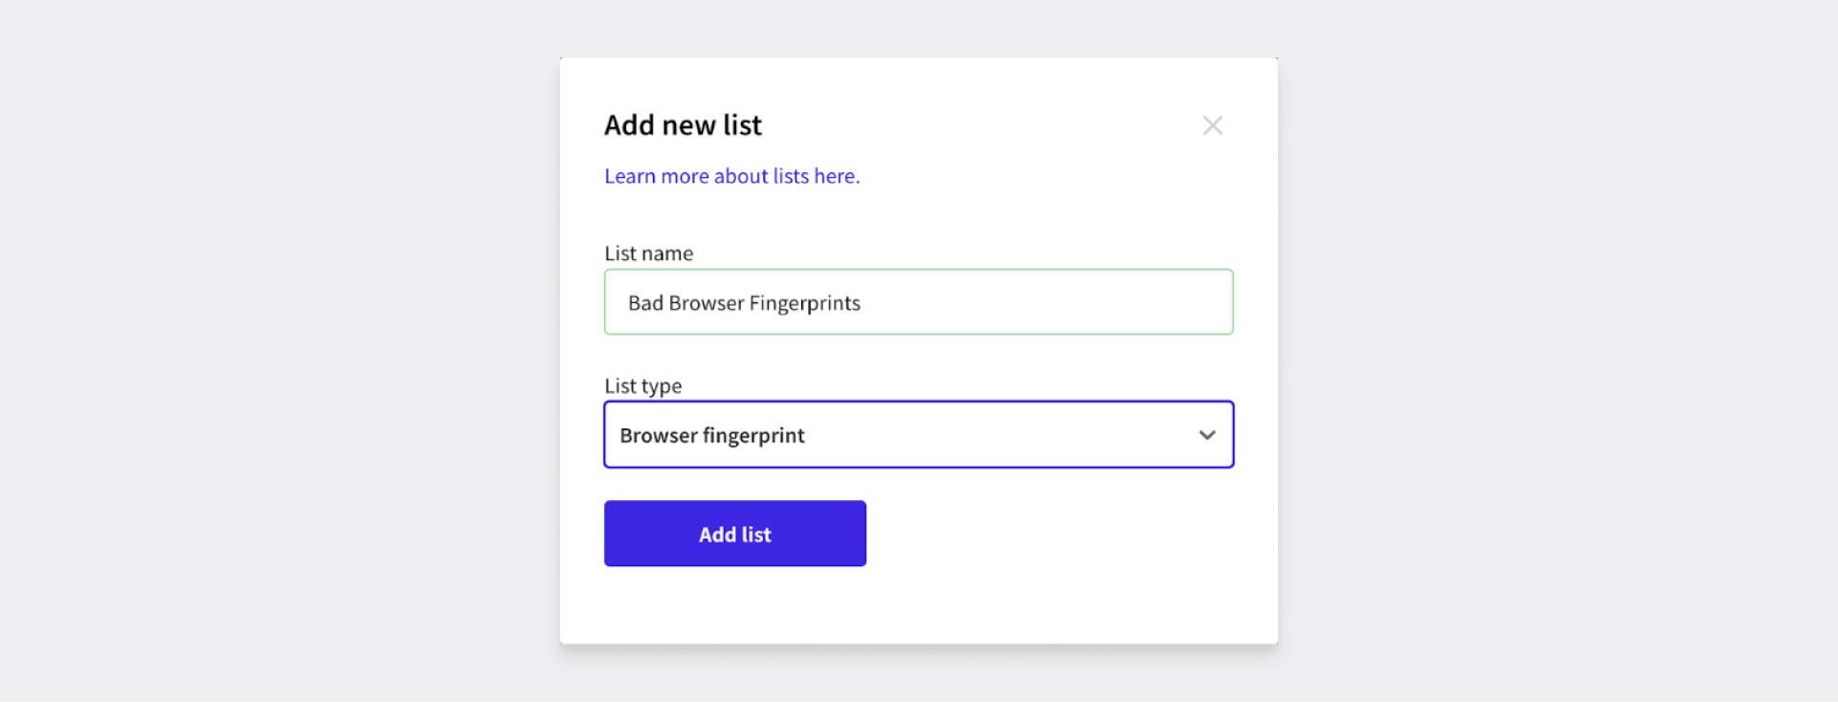The width and height of the screenshot is (1838, 702).
Task: Click the lists documentation hyperlink
Action: (731, 176)
